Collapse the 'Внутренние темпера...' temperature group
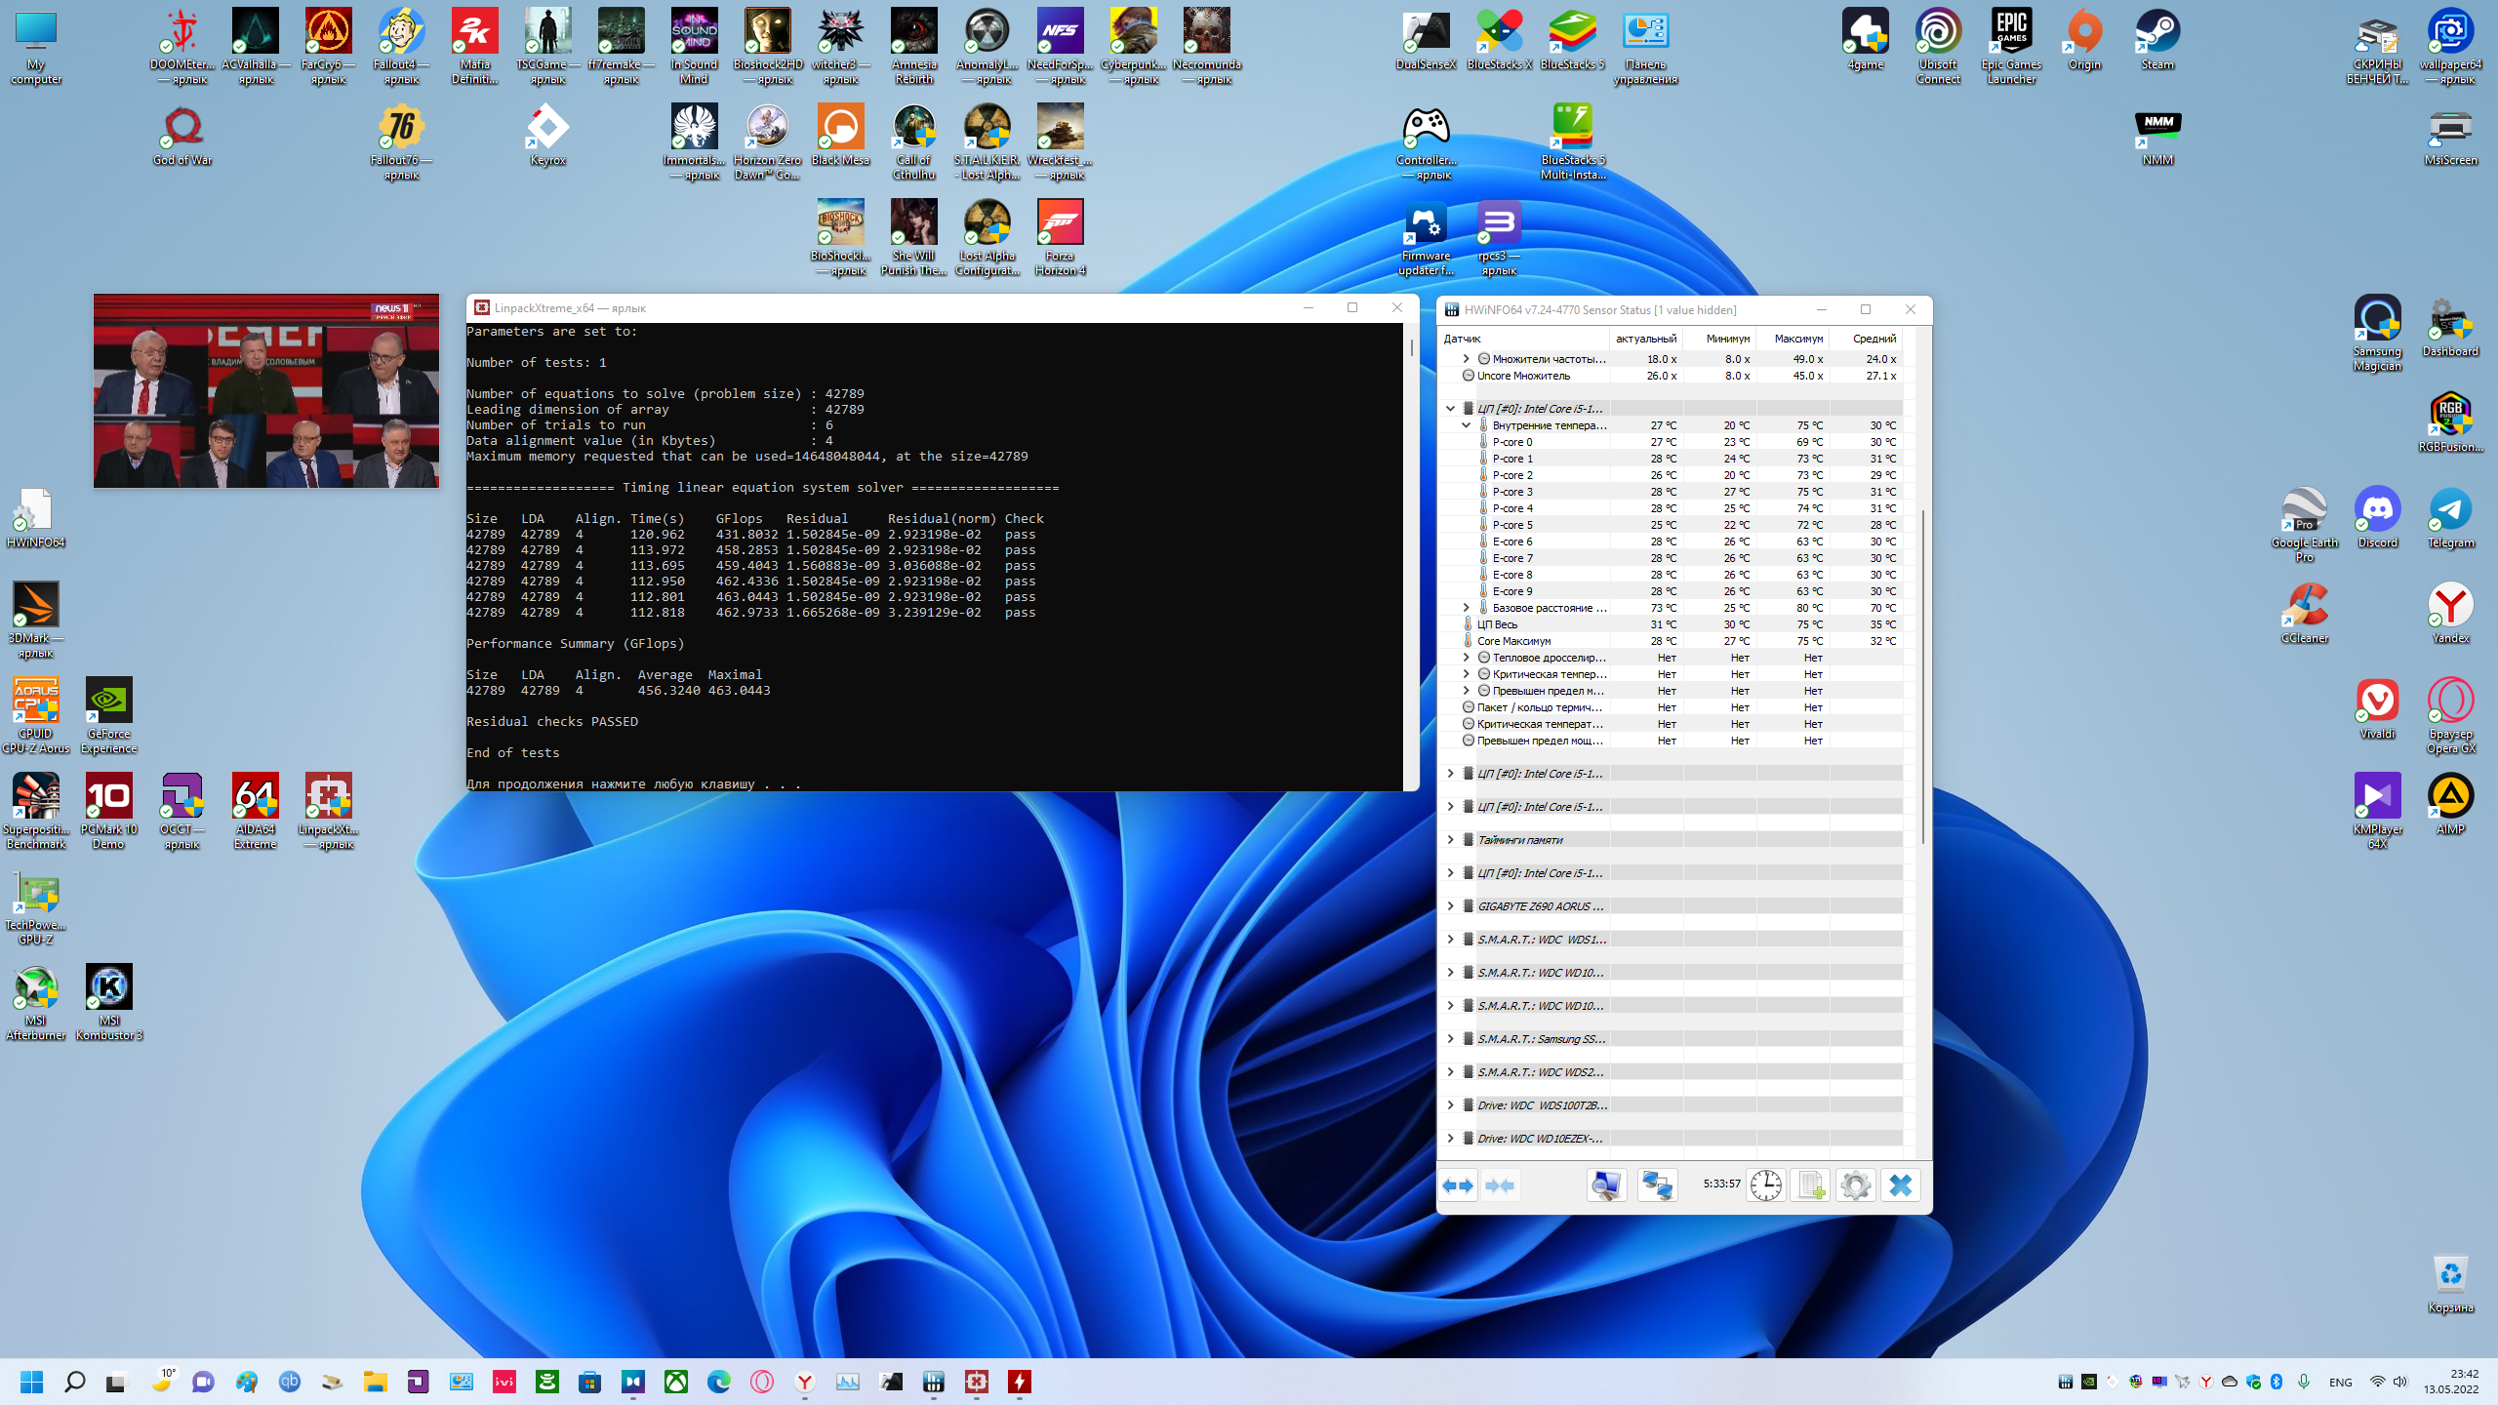Viewport: 2498px width, 1405px height. [1466, 425]
